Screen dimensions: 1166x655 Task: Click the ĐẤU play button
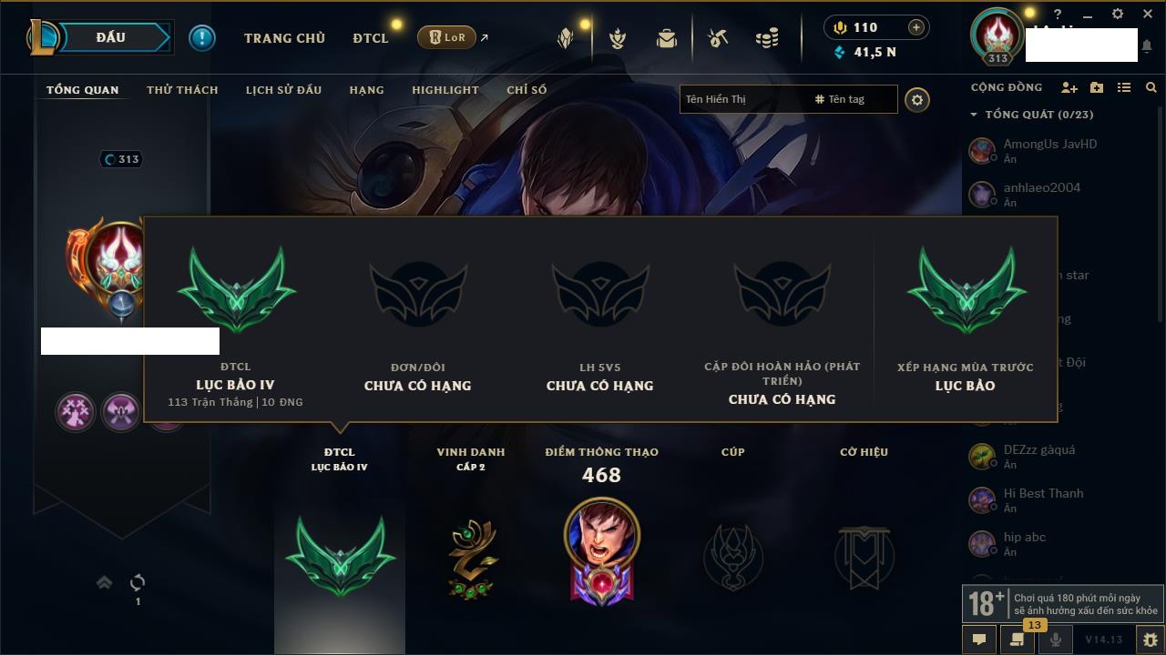110,37
